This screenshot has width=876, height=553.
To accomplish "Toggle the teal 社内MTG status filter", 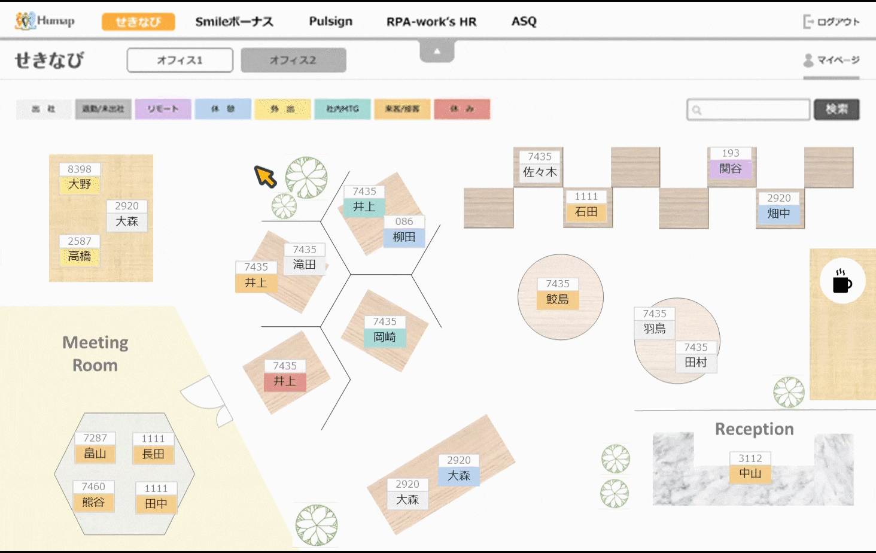I will (x=342, y=109).
